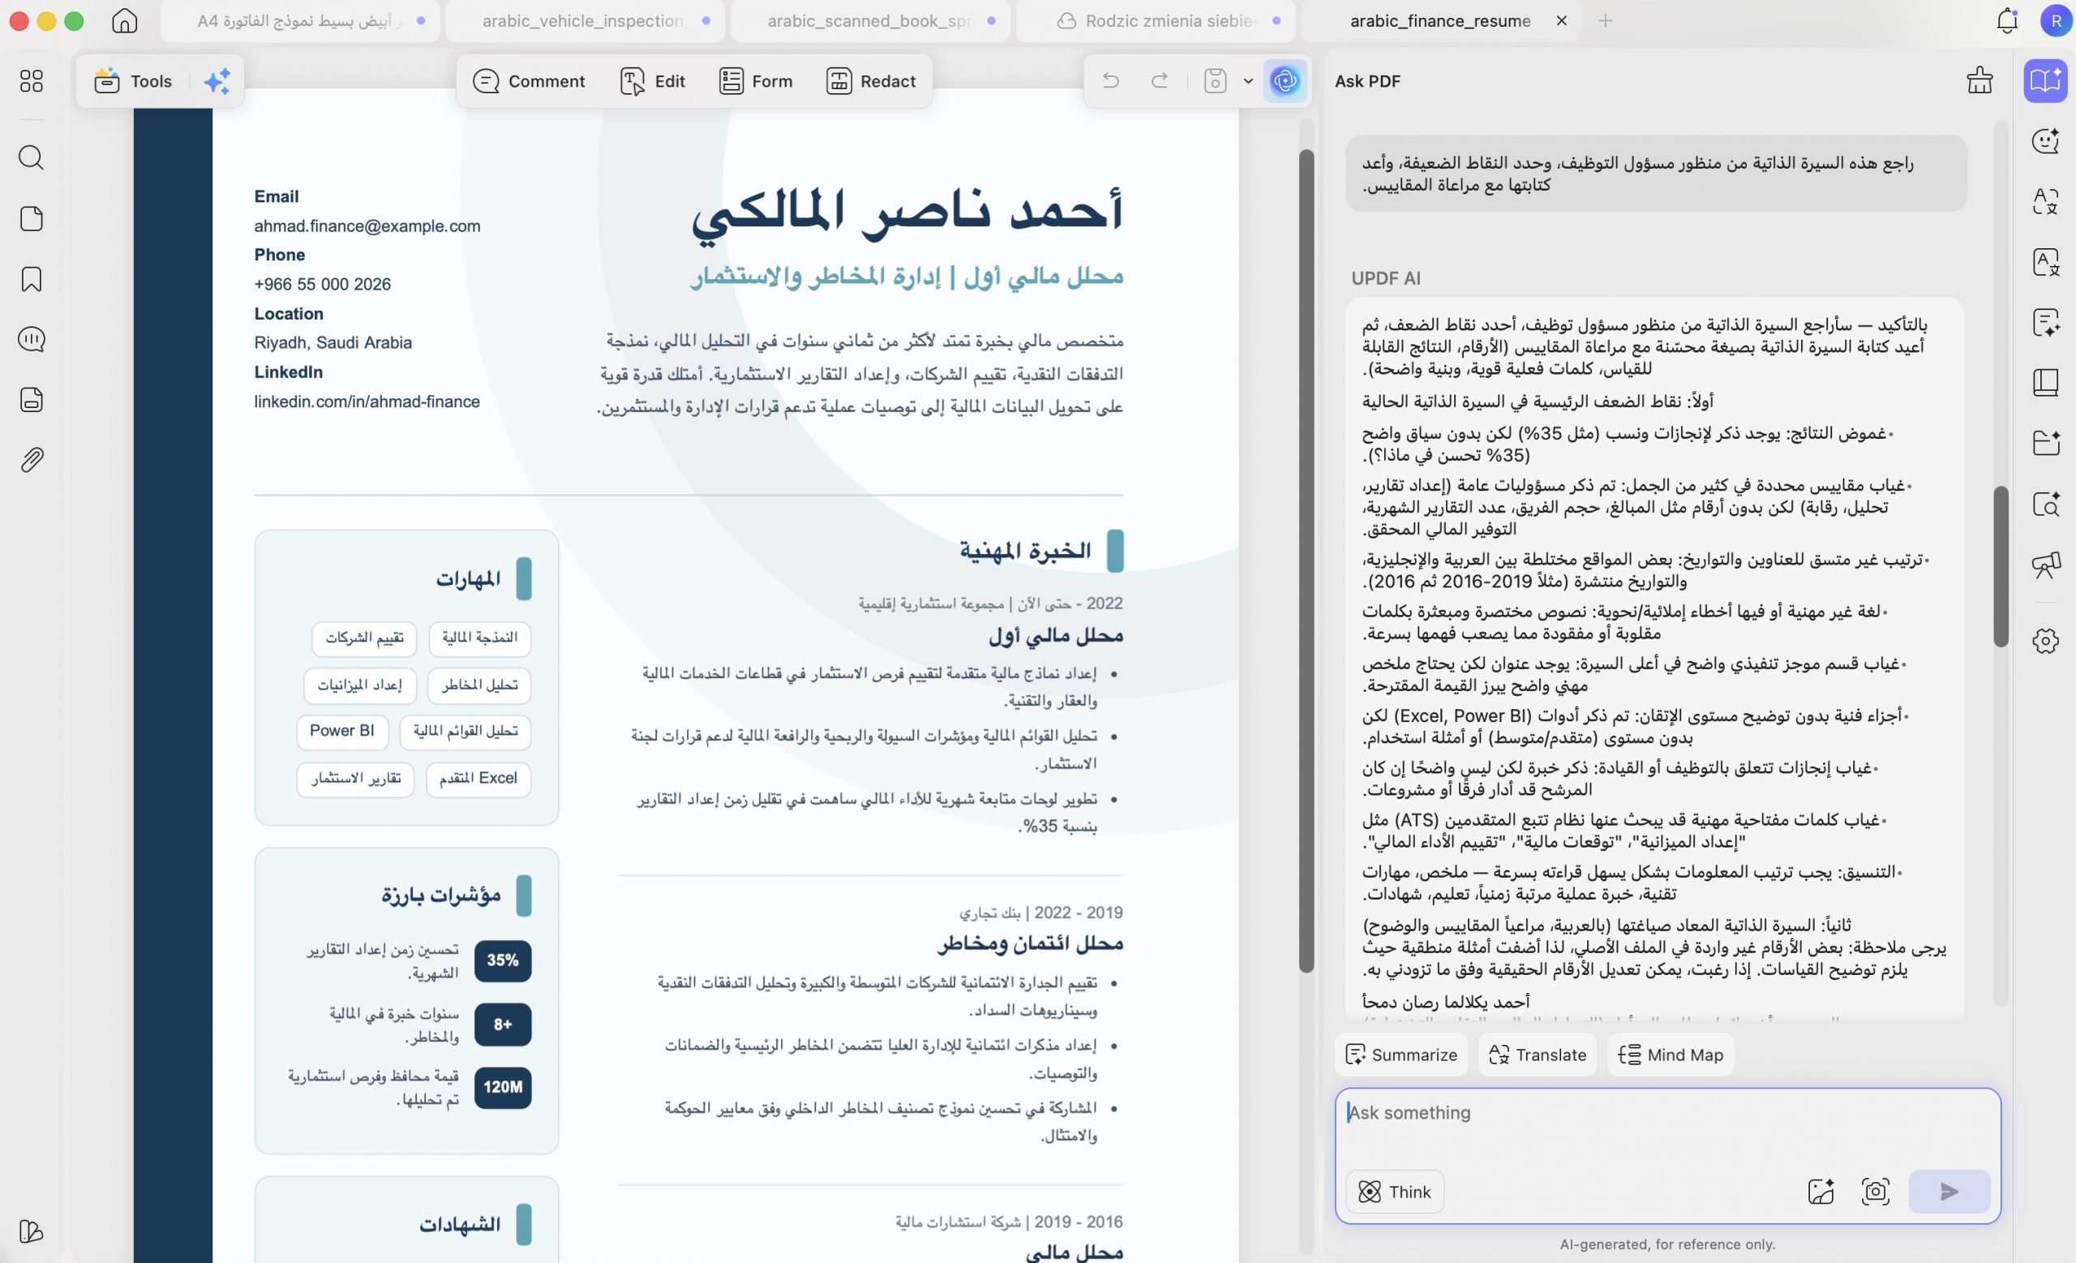Open the translate tool in right sidebar
Screen dimensions: 2076x1263
pos(2046,201)
